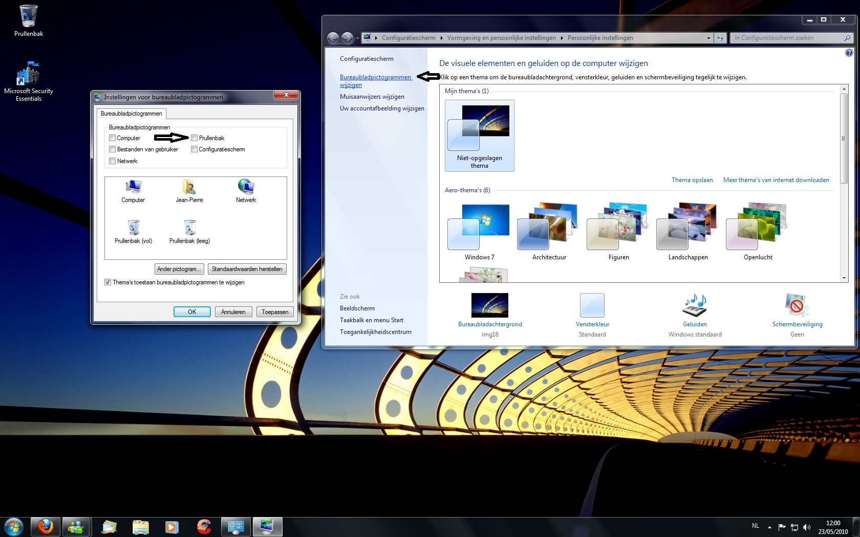Click the red swirl app icon on the taskbar
Image resolution: width=860 pixels, height=537 pixels.
pyautogui.click(x=204, y=527)
